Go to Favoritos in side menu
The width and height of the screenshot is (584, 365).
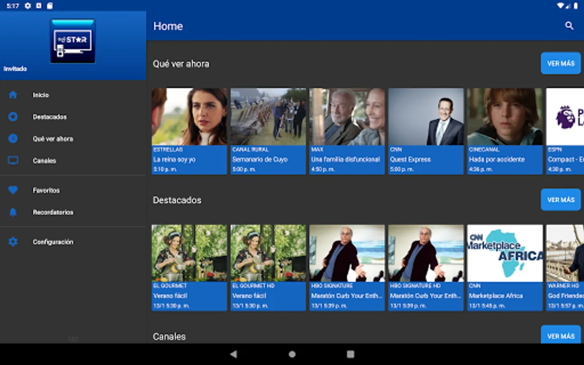tap(73, 190)
